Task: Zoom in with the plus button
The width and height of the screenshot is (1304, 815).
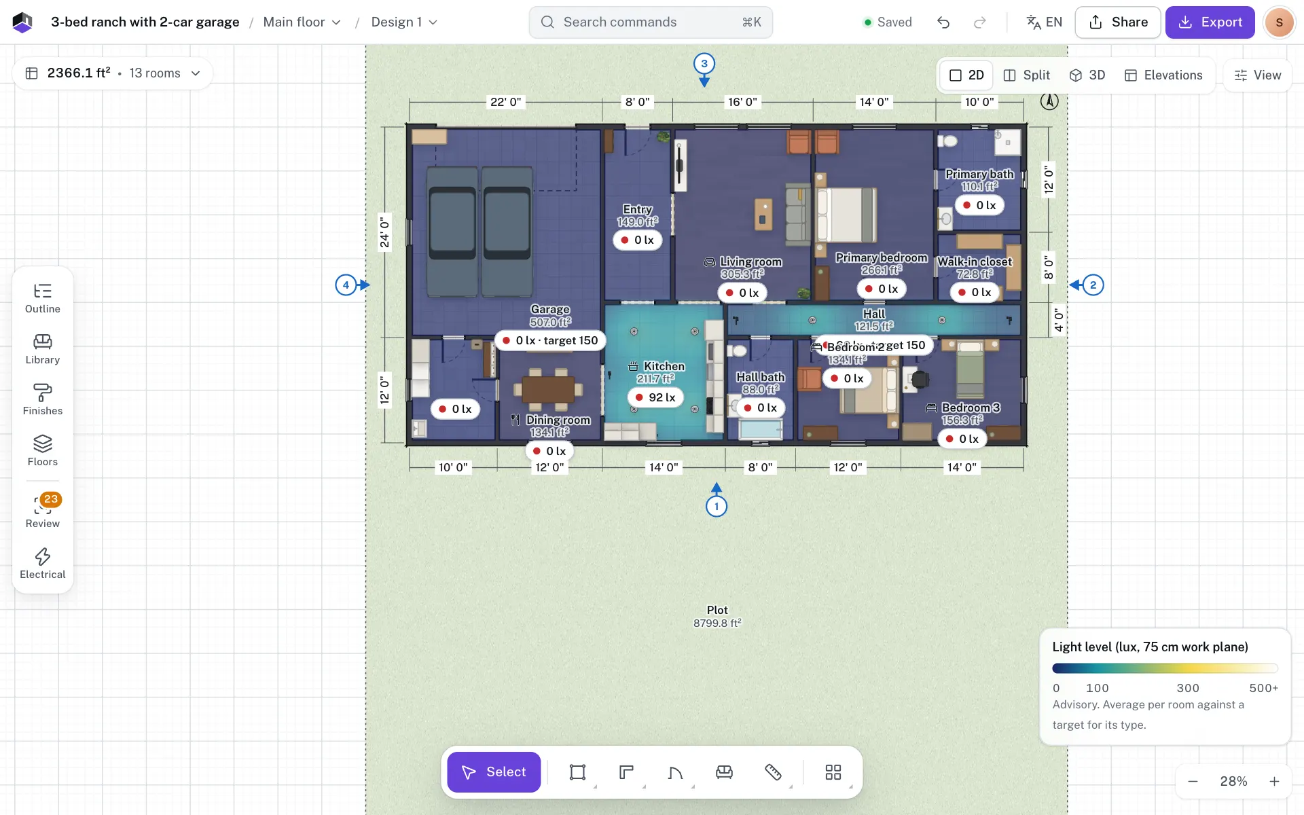Action: (x=1275, y=782)
